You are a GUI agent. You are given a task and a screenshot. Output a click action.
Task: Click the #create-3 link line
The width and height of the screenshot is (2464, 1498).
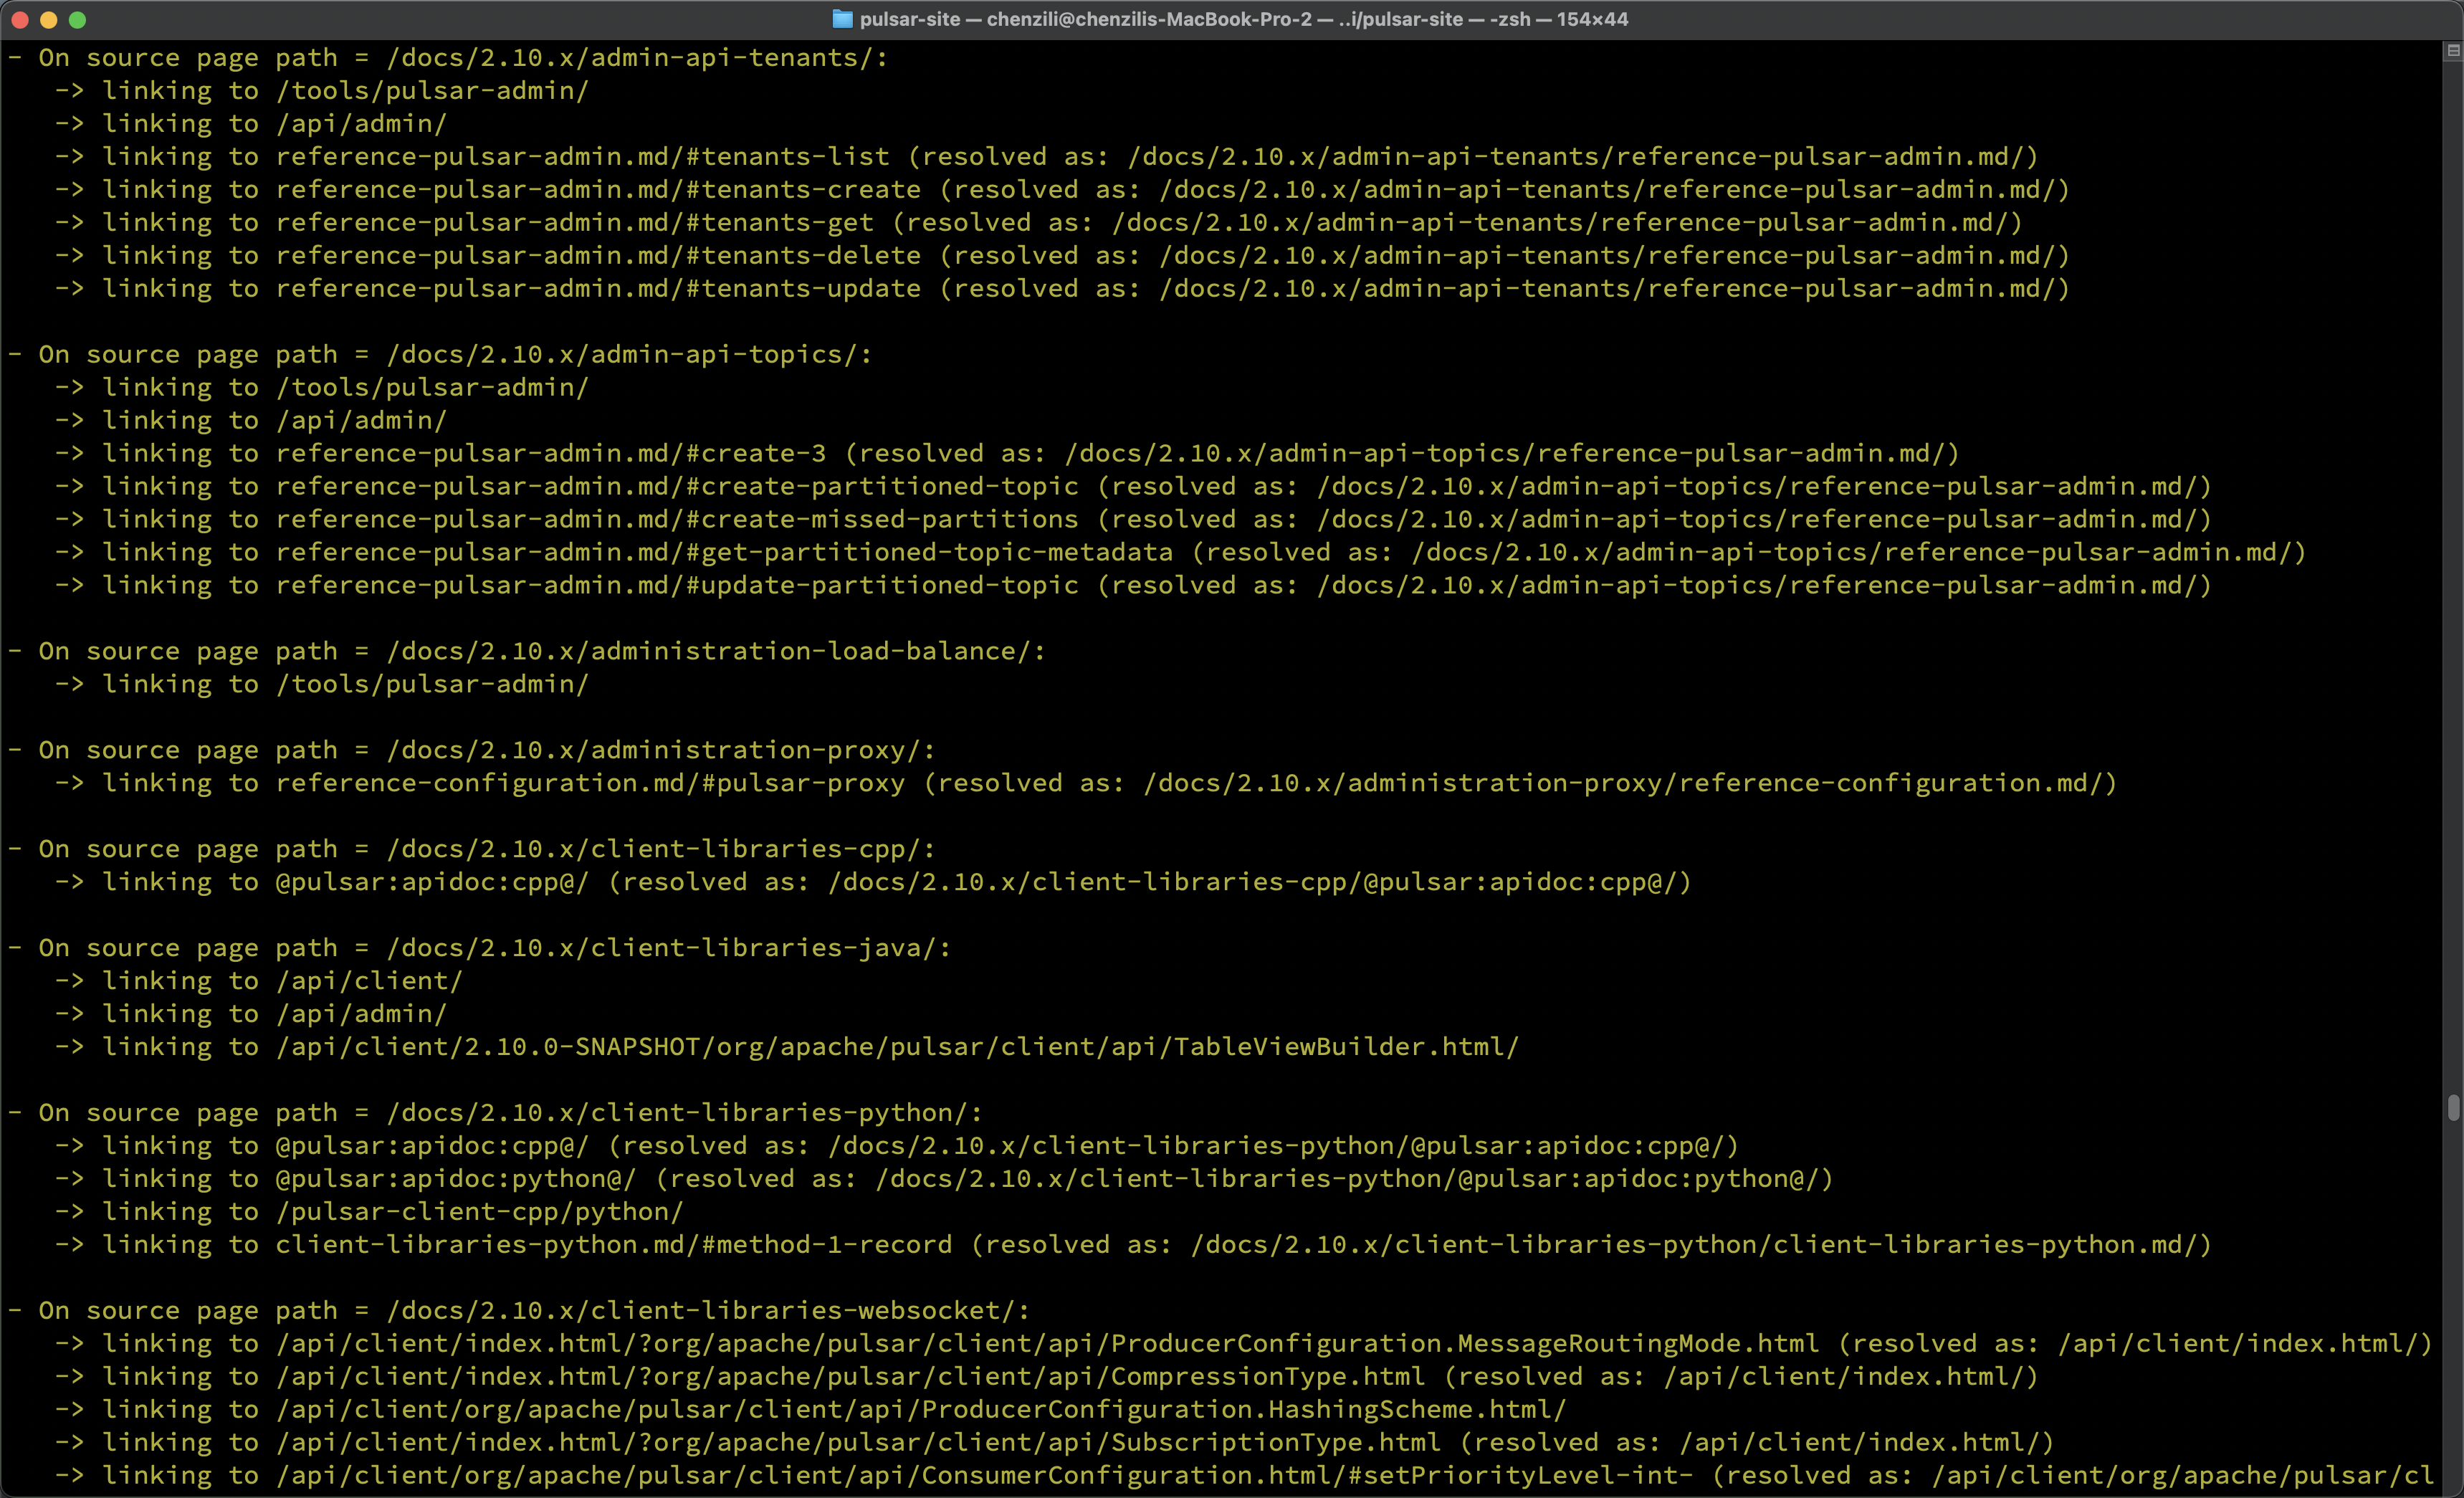(1007, 453)
